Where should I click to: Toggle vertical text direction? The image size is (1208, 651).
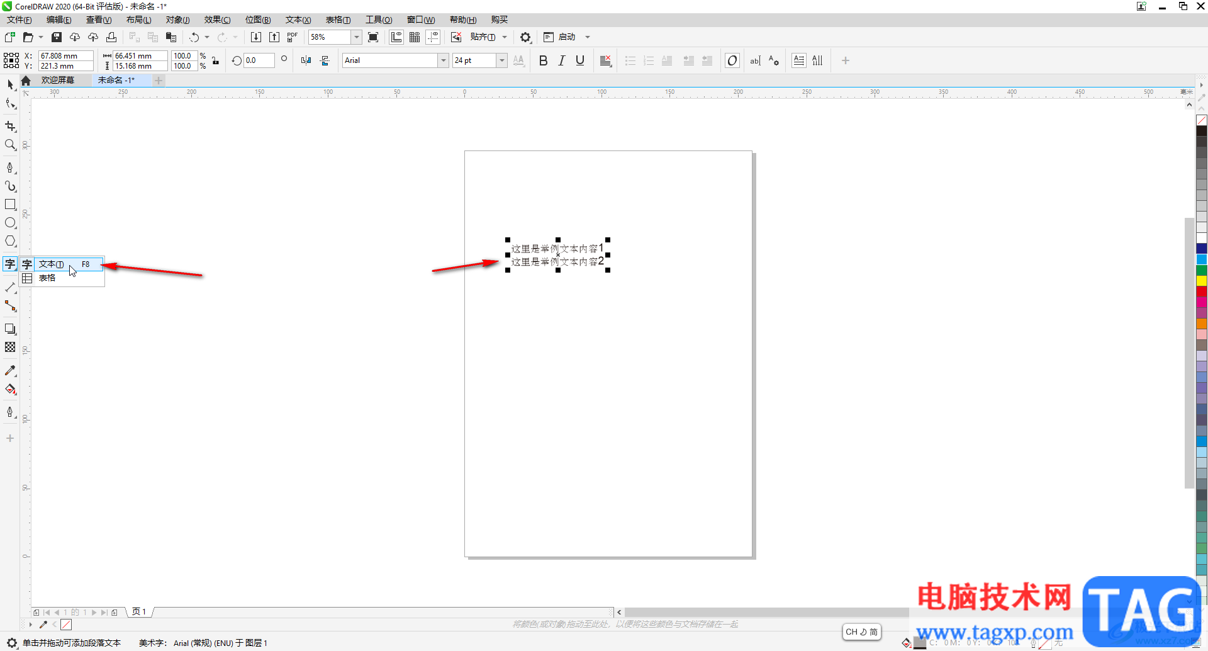817,60
